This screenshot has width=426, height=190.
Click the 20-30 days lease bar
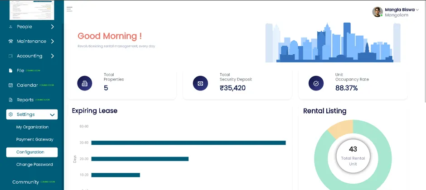point(140,159)
